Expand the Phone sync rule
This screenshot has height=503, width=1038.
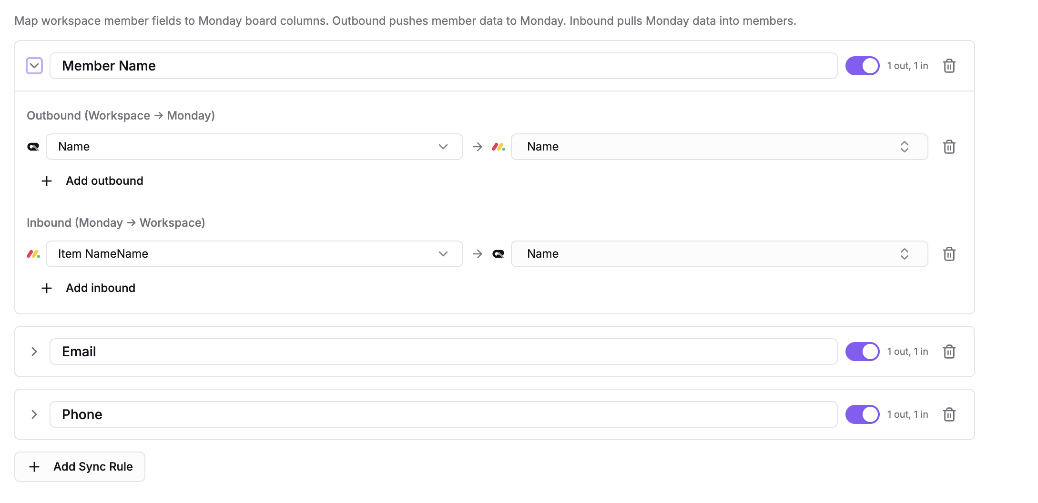(34, 414)
